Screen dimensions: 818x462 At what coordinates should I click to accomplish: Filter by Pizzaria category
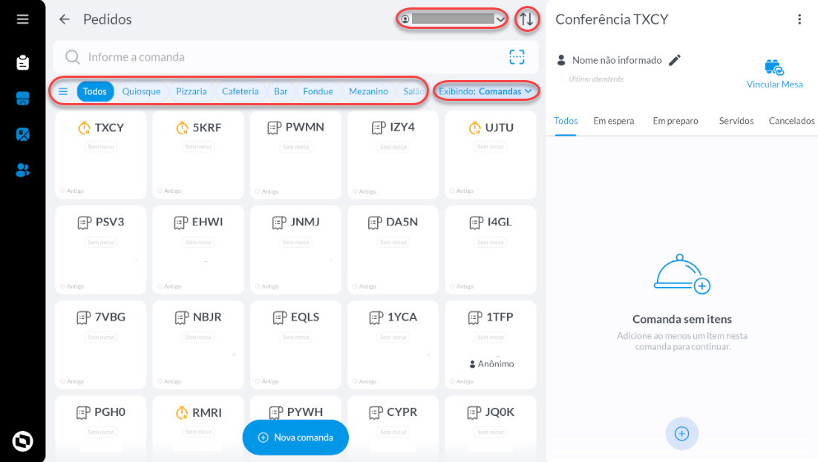point(192,91)
